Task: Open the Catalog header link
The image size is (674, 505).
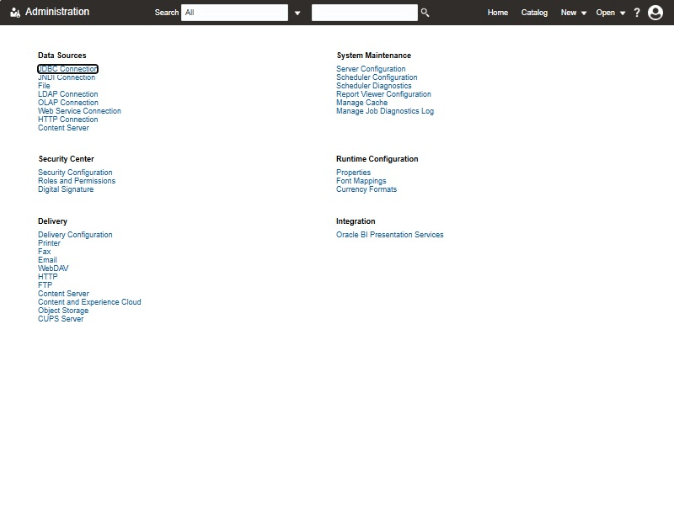Action: click(x=534, y=13)
